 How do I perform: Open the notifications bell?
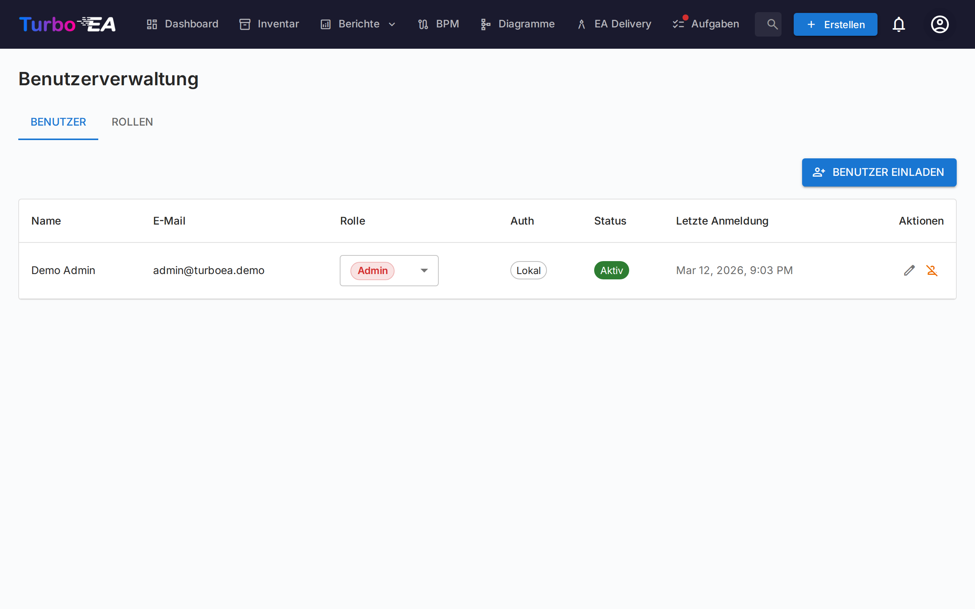(898, 24)
